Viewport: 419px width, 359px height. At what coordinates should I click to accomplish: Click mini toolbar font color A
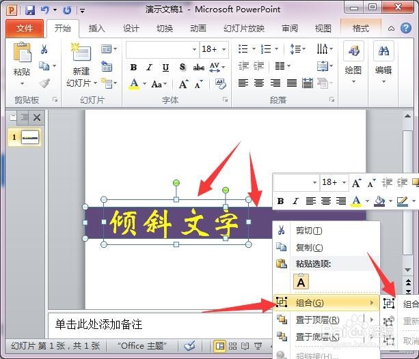[x=356, y=201]
